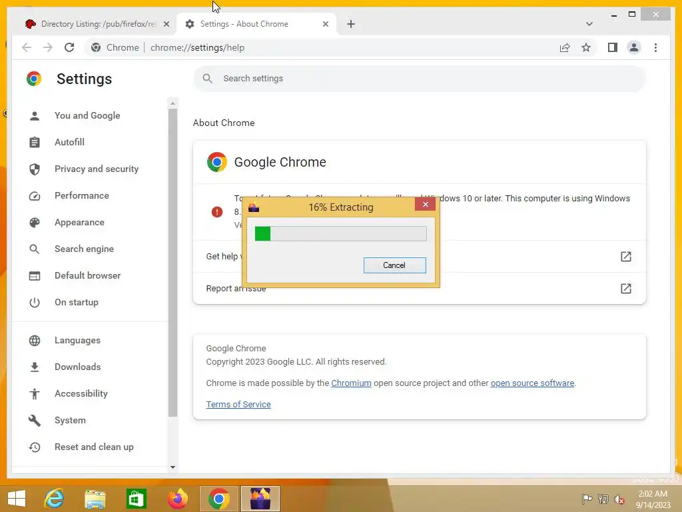Open the side panel icon
Image resolution: width=682 pixels, height=512 pixels.
click(x=613, y=47)
